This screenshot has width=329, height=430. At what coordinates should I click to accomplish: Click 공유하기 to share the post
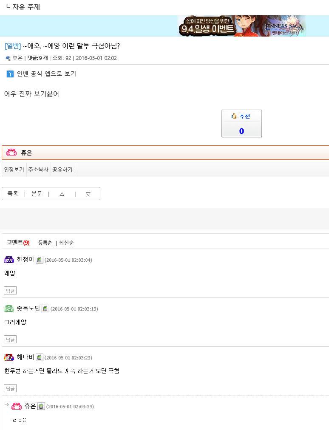coord(62,169)
